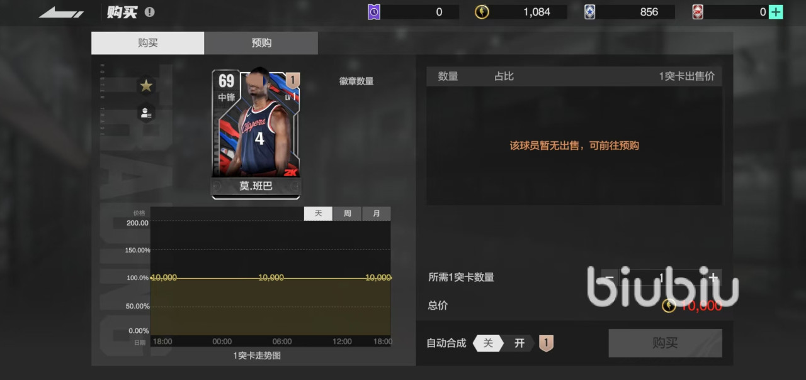Tap the gold coin currency icon
806x380 pixels.
pyautogui.click(x=482, y=12)
